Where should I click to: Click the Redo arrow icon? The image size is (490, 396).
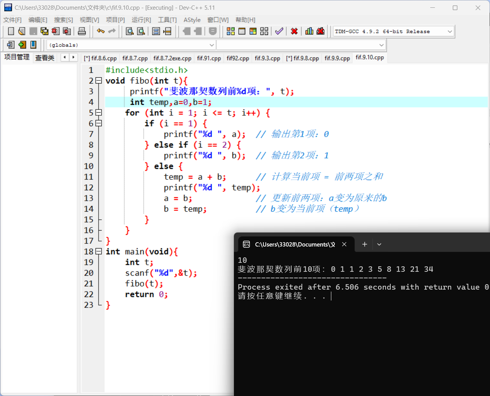click(112, 31)
